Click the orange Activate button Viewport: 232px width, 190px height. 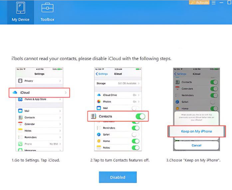pyautogui.click(x=199, y=3)
